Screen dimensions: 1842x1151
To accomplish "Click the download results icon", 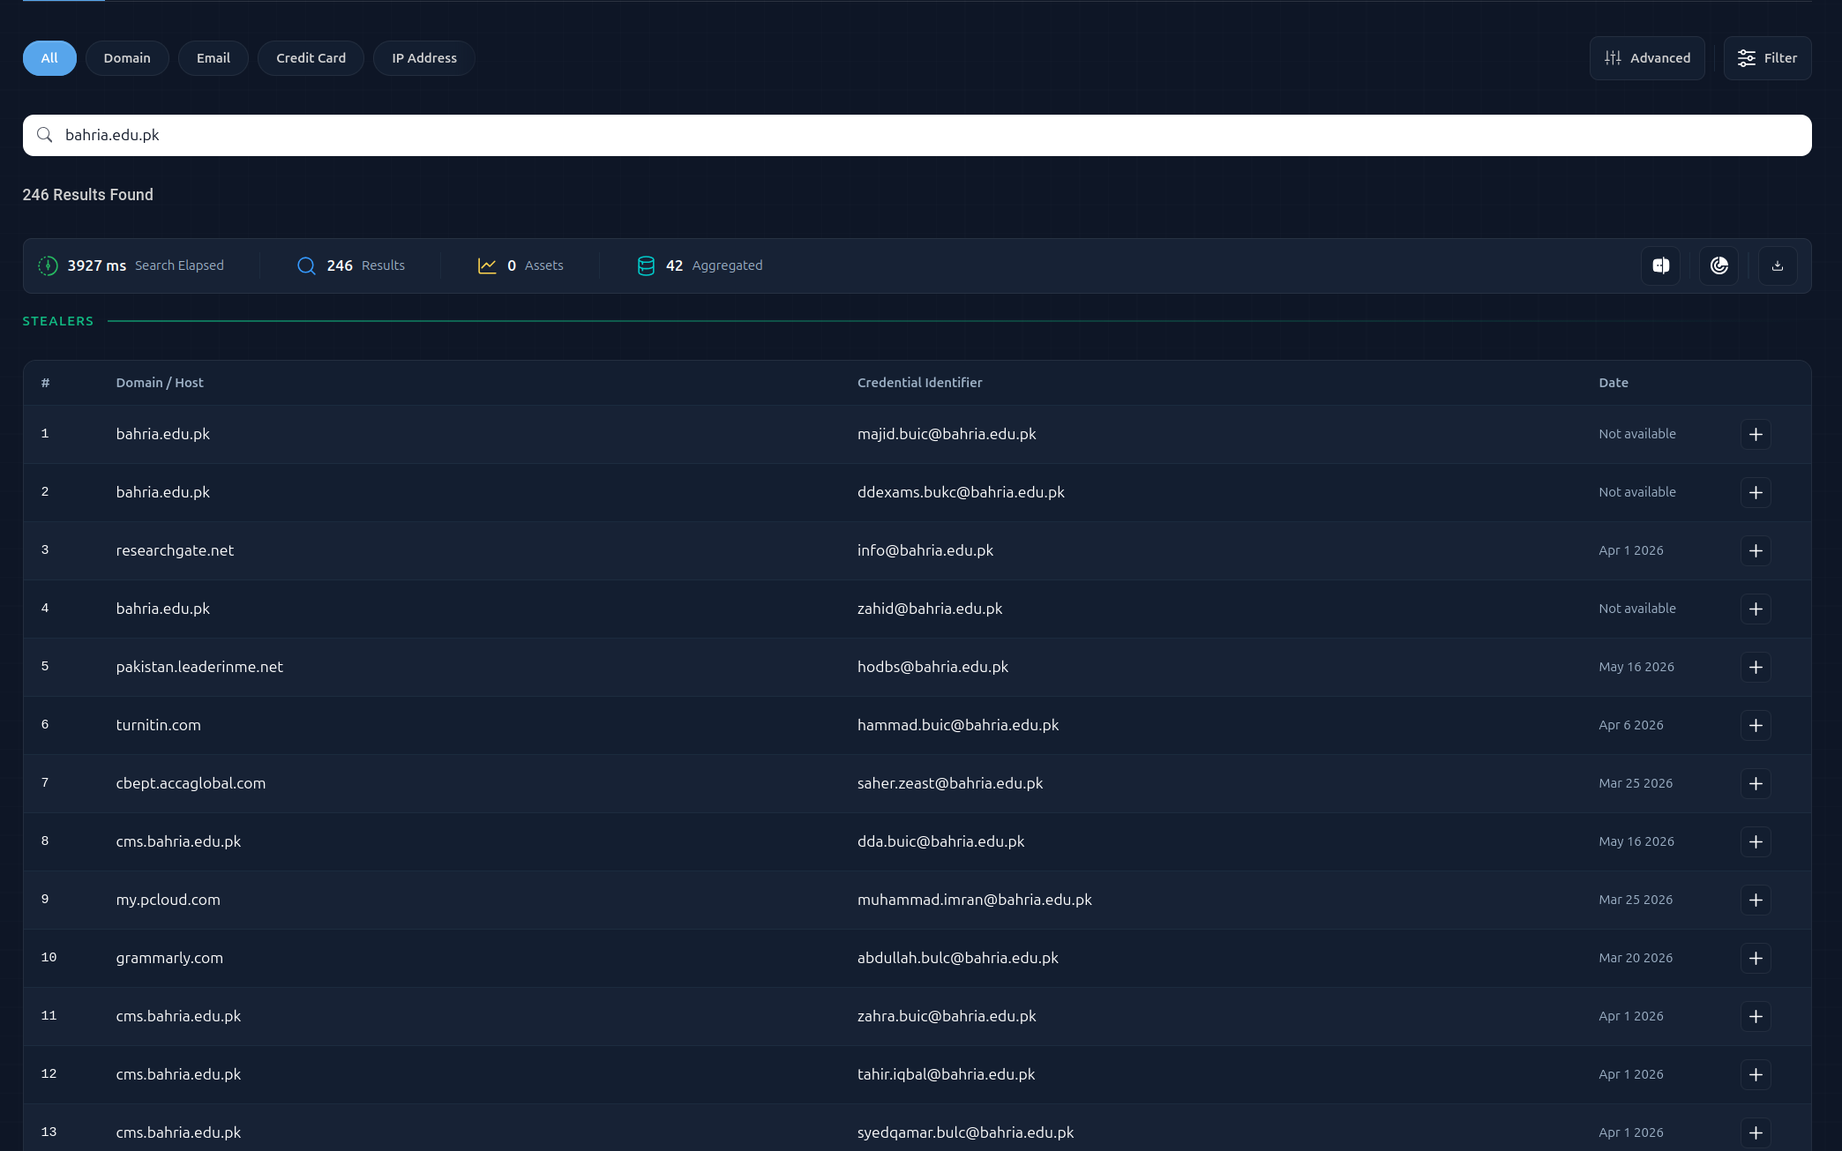I will pos(1778,265).
